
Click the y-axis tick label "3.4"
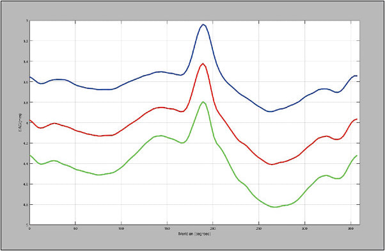coord(26,61)
